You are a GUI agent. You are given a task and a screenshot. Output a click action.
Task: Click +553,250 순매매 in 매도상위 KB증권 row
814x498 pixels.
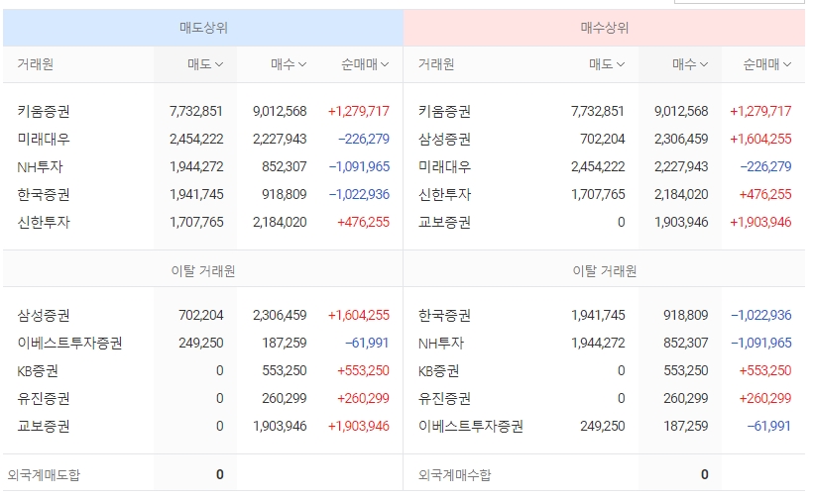[x=364, y=370]
